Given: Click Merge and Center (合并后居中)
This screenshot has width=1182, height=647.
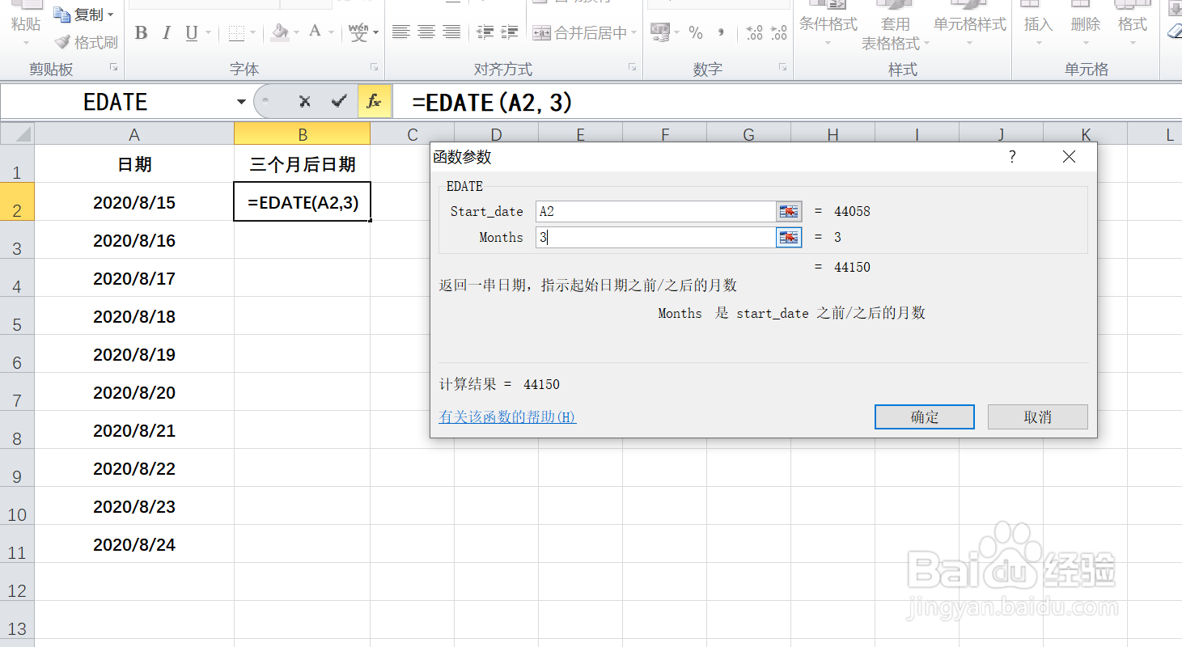Looking at the screenshot, I should pyautogui.click(x=580, y=33).
